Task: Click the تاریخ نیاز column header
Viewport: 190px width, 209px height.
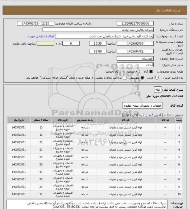Action: coord(18,120)
